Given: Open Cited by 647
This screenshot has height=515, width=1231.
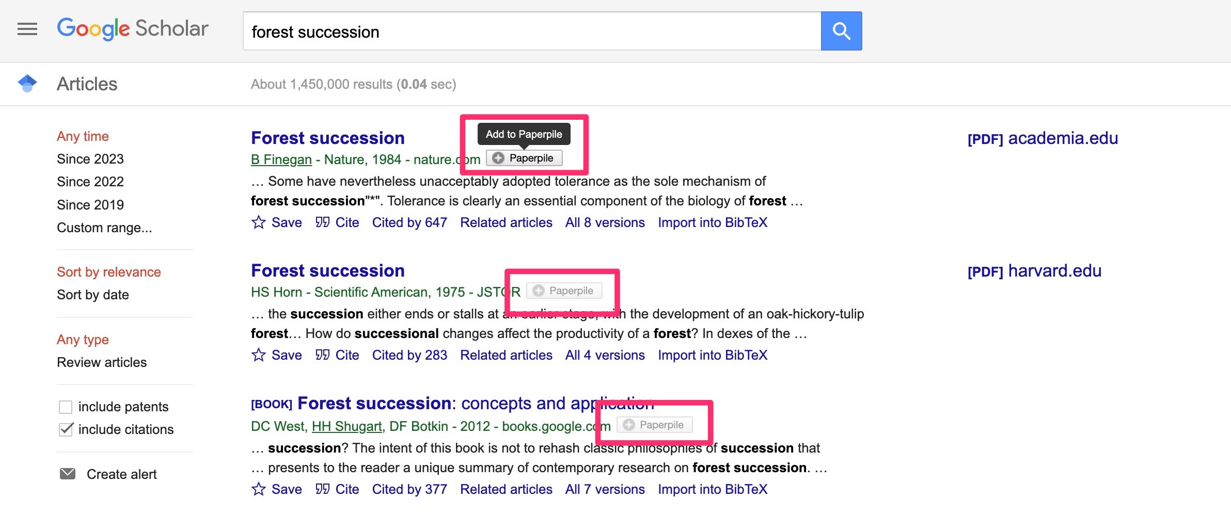Looking at the screenshot, I should pyautogui.click(x=409, y=222).
